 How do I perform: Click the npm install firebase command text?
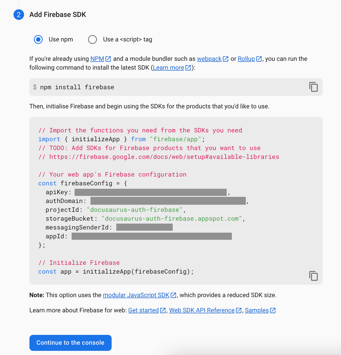pos(77,87)
